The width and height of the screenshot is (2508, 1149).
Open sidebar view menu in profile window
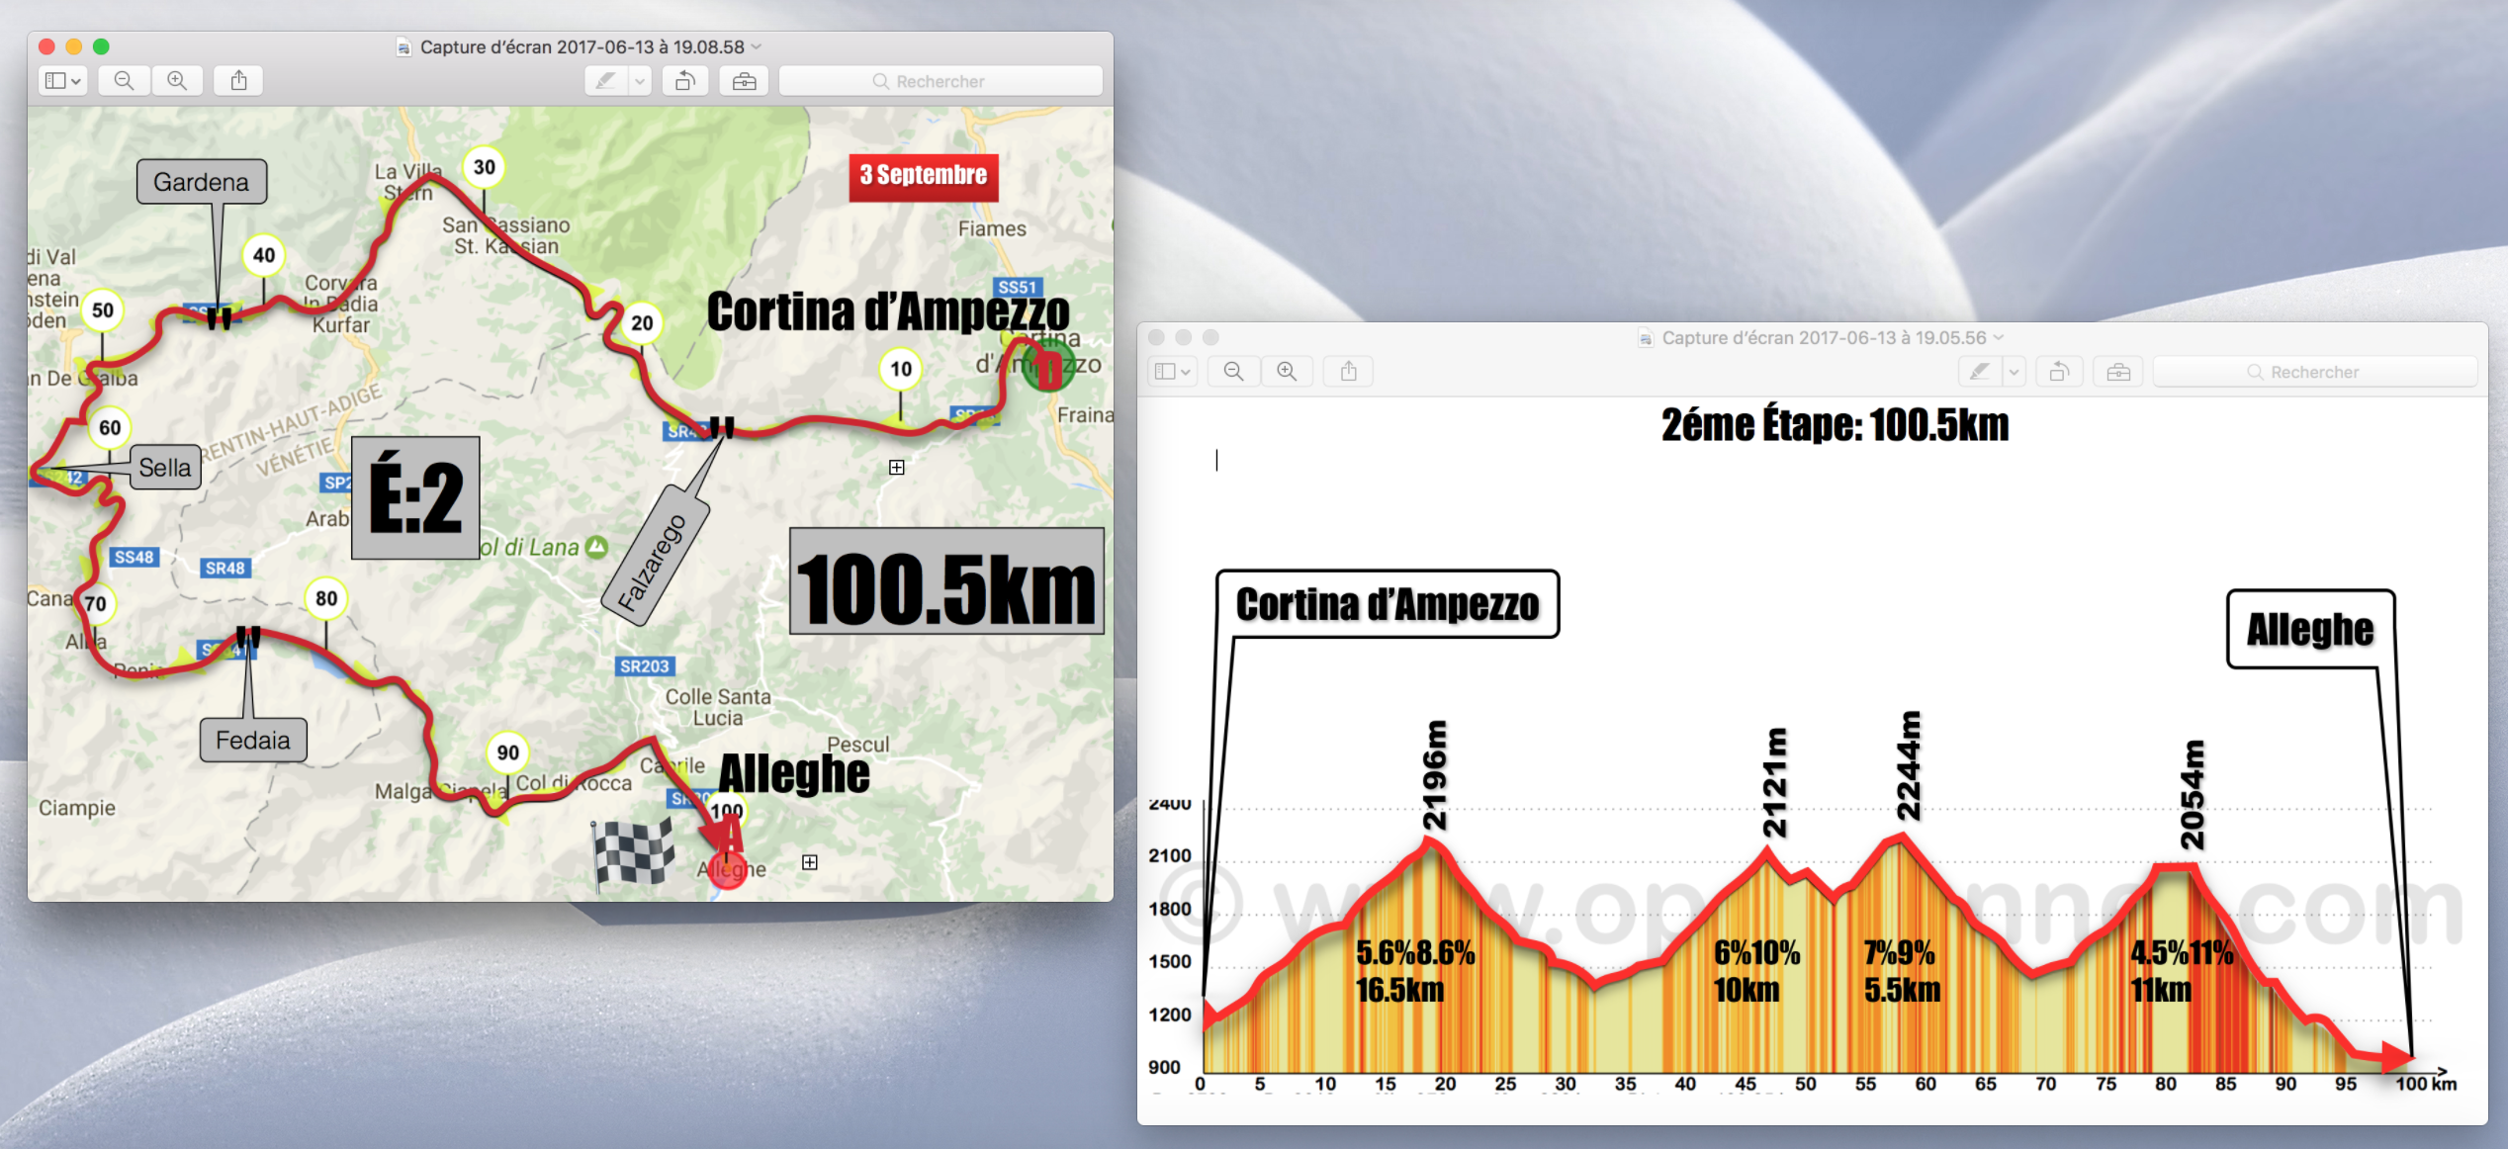1173,372
